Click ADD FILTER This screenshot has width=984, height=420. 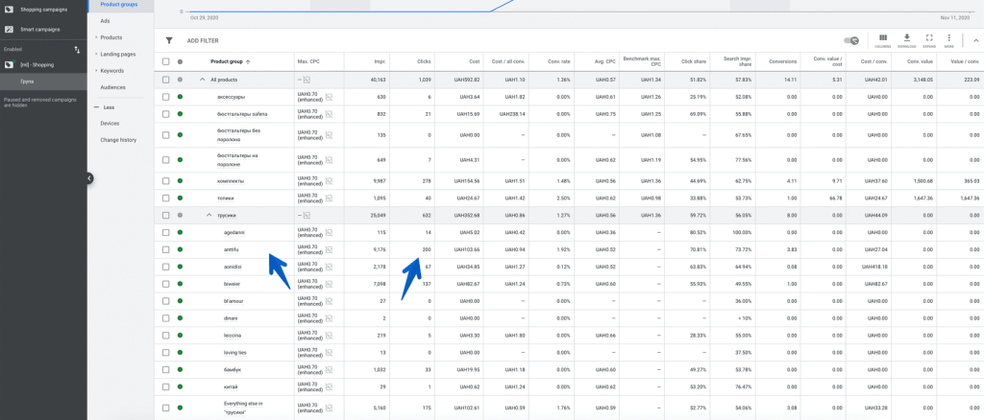pos(202,40)
